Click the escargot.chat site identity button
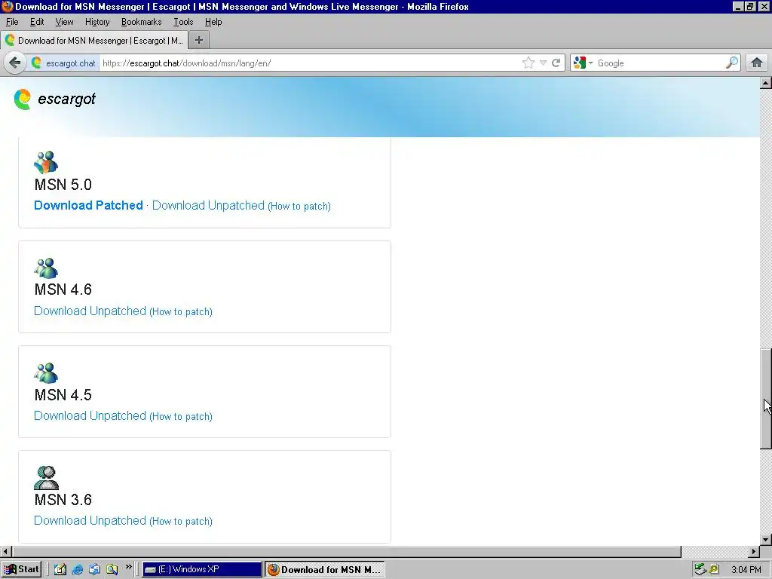Image resolution: width=772 pixels, height=579 pixels. (63, 63)
